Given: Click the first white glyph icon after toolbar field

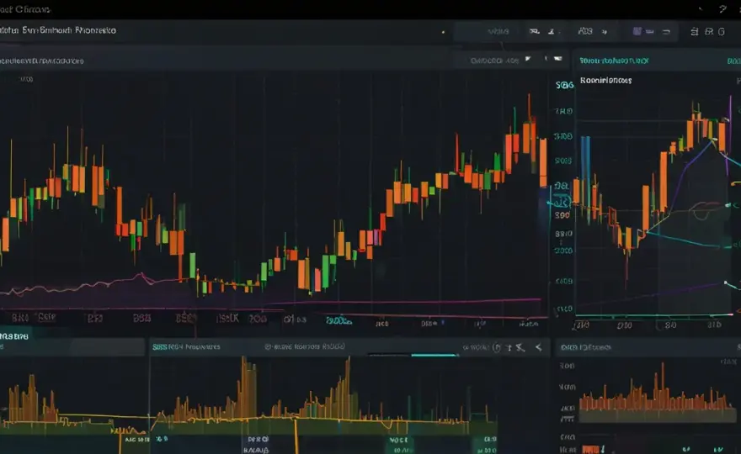Looking at the screenshot, I should [x=535, y=32].
